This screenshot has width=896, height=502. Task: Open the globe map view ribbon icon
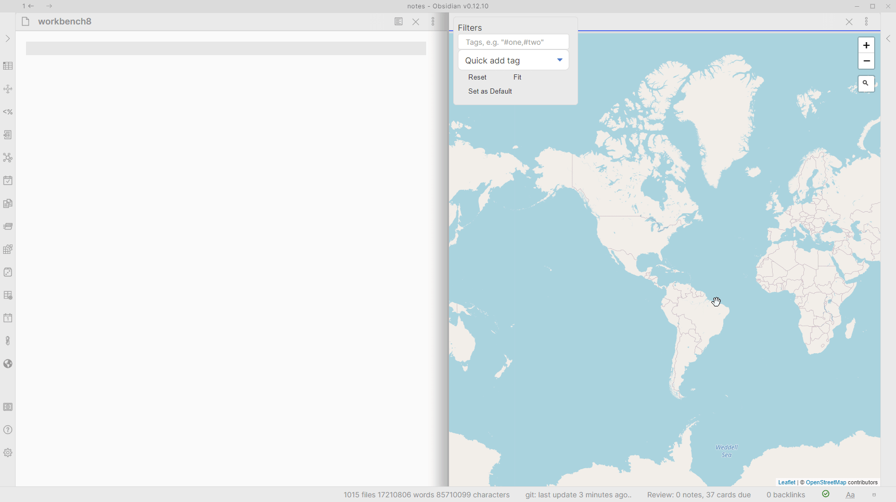click(x=8, y=364)
